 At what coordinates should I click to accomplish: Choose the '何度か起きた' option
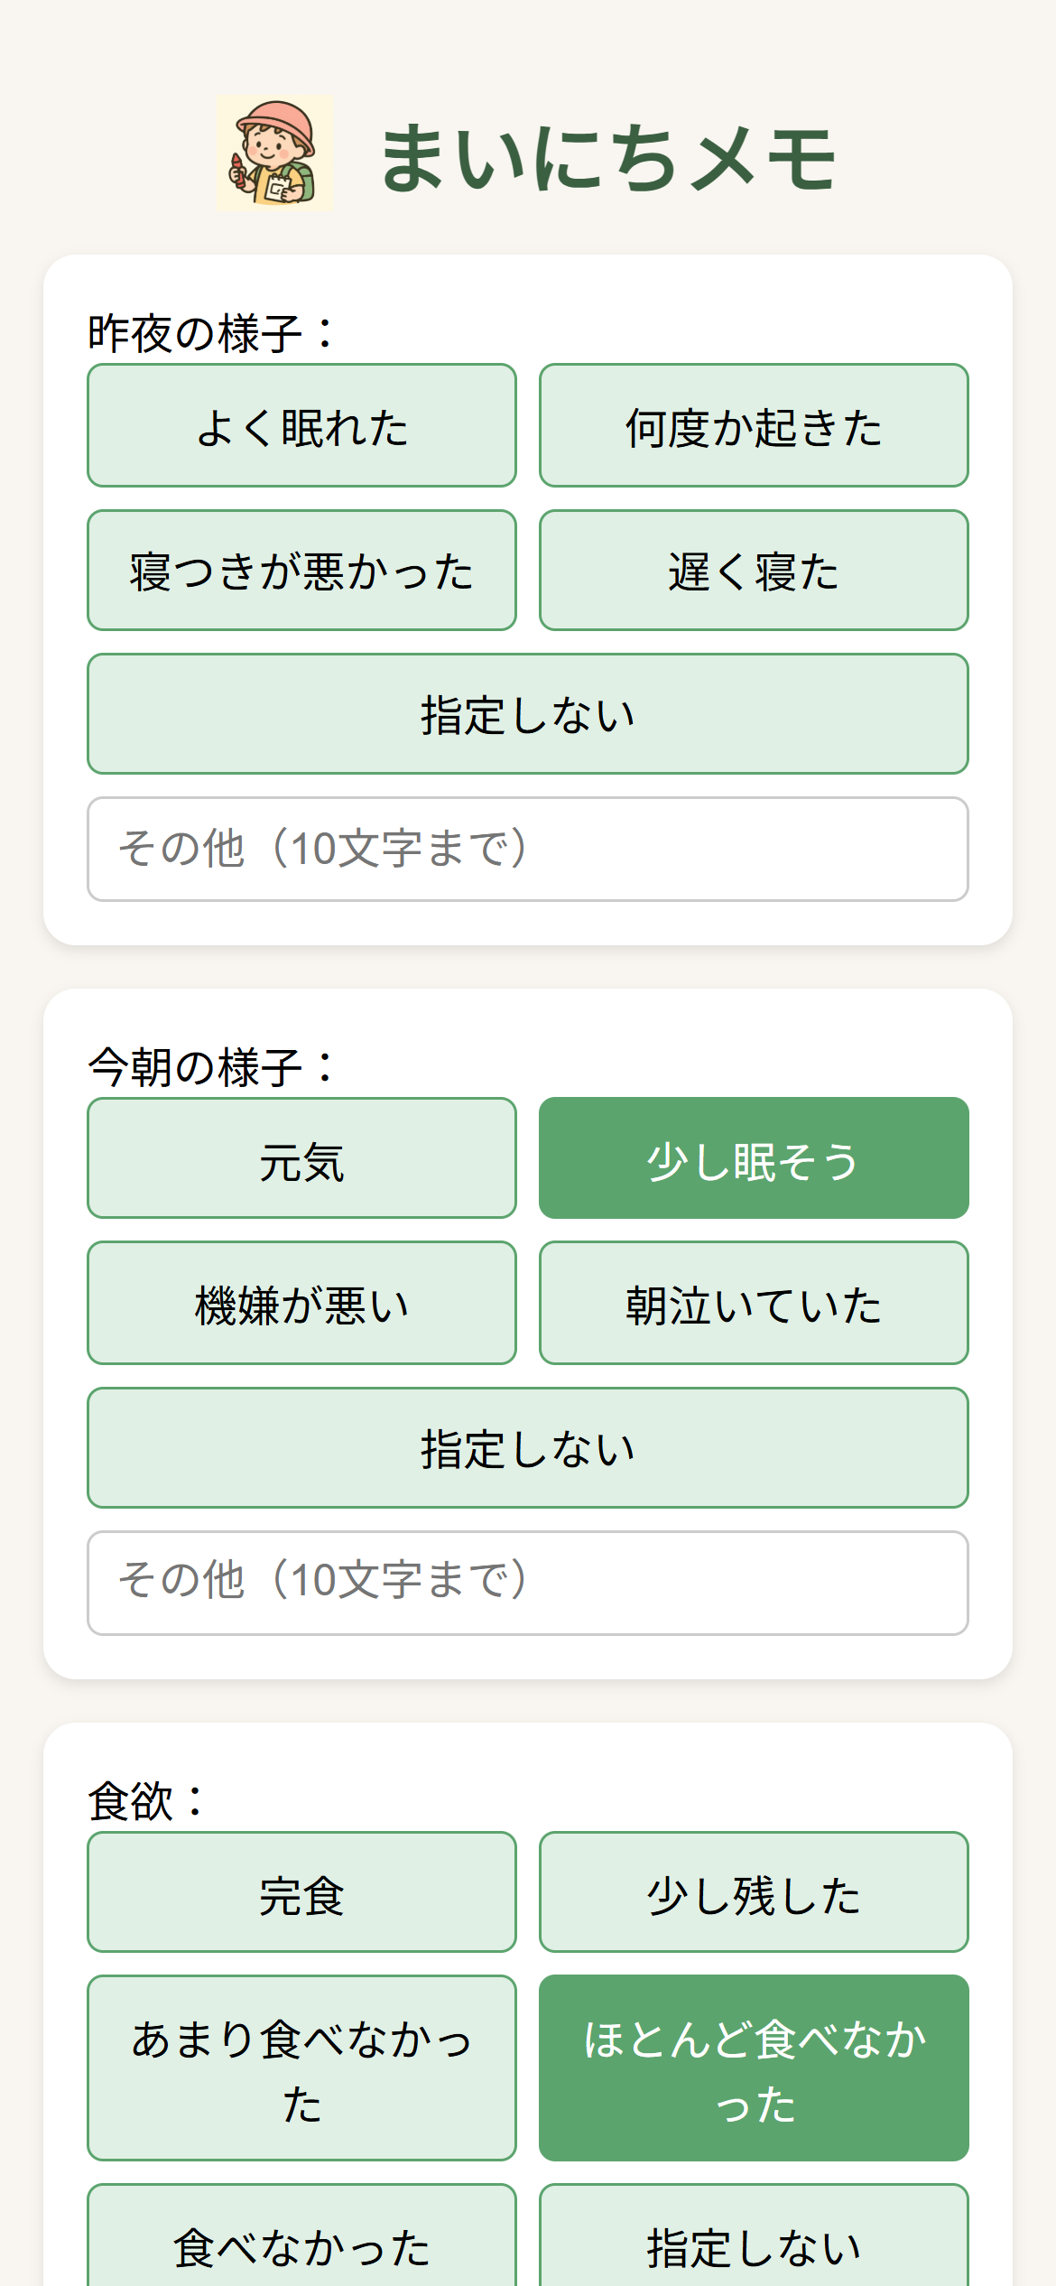tap(754, 426)
